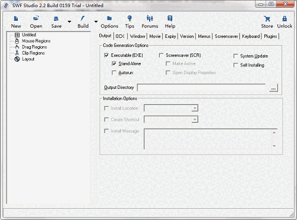
Task: Switch to the Output tab
Action: coord(105,36)
